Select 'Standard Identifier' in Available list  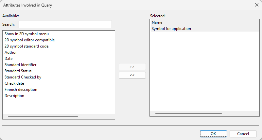click(20, 65)
